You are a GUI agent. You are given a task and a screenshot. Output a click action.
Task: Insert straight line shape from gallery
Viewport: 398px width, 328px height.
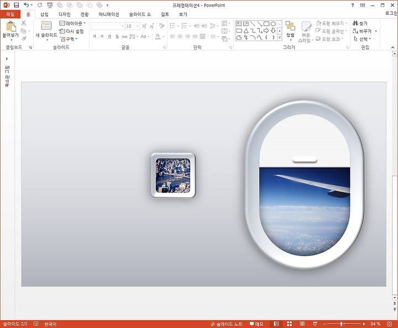point(253,24)
